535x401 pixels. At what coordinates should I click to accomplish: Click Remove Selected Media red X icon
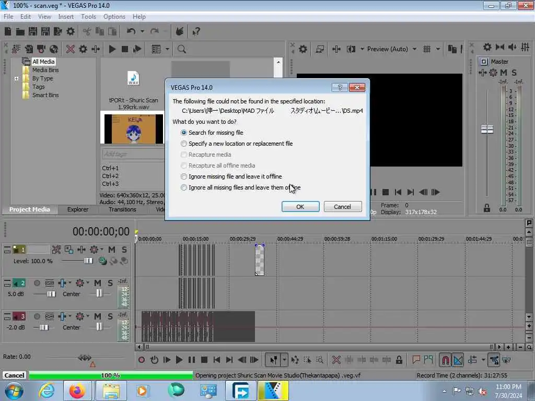[x=71, y=49]
